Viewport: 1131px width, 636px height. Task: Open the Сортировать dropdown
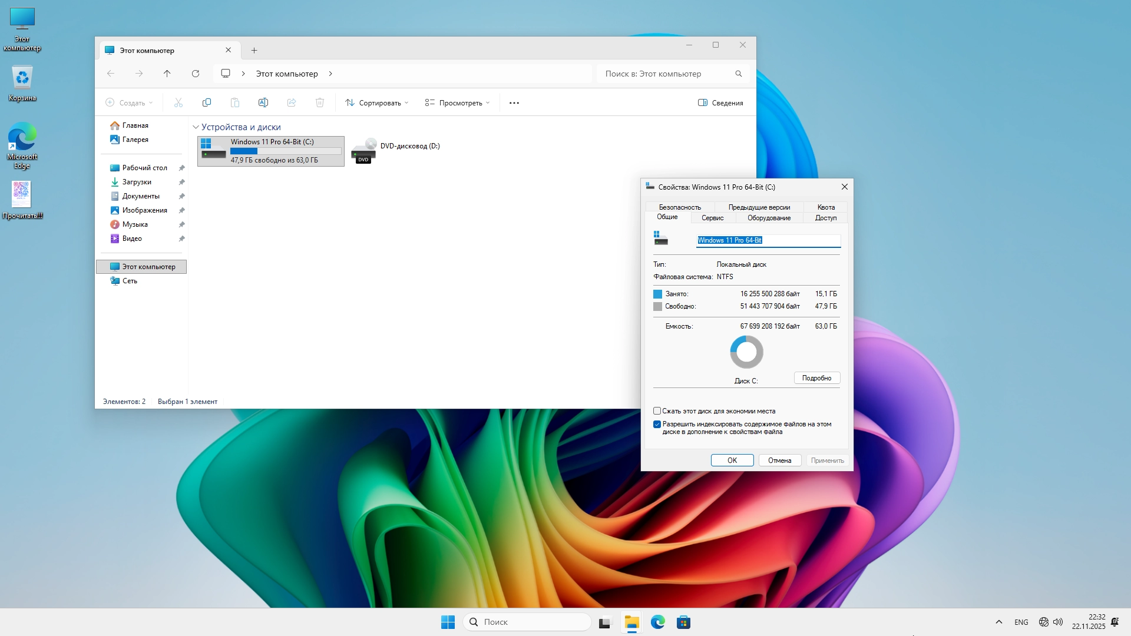pyautogui.click(x=377, y=102)
